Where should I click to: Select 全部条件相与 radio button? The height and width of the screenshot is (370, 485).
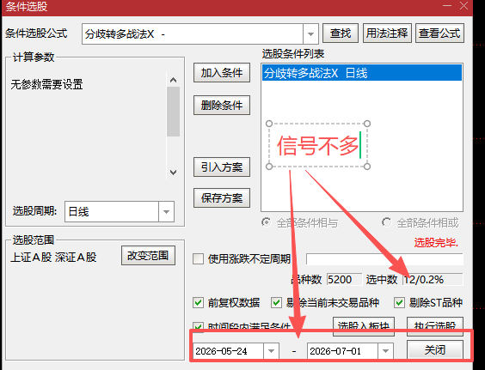tap(266, 222)
